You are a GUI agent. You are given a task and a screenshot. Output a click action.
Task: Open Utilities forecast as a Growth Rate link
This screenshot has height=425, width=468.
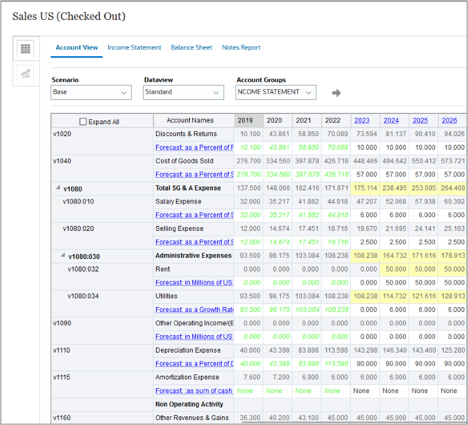coord(193,310)
